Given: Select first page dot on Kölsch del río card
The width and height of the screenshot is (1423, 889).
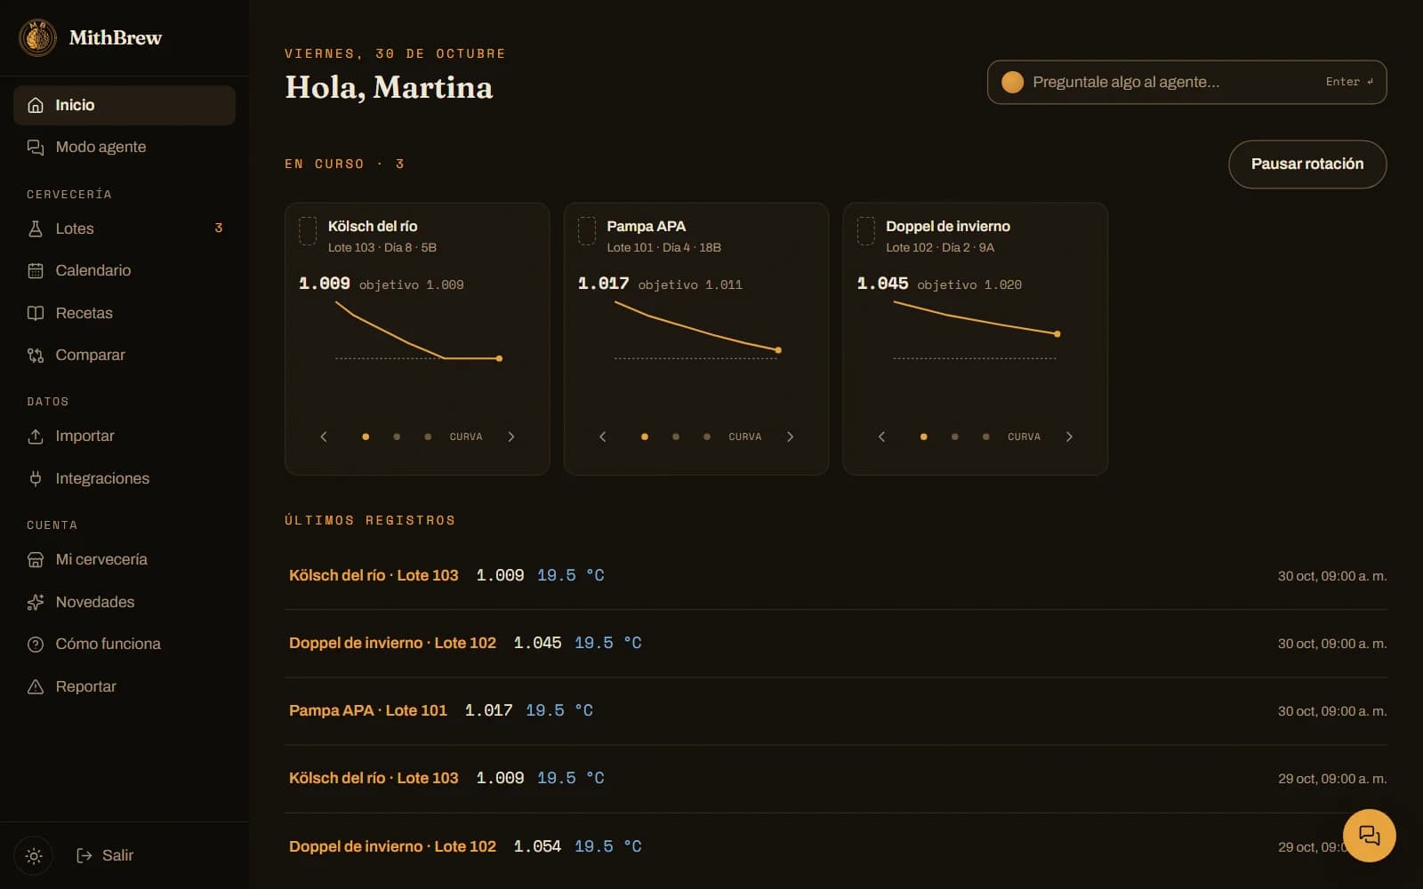Looking at the screenshot, I should pyautogui.click(x=366, y=436).
